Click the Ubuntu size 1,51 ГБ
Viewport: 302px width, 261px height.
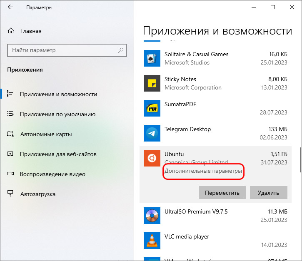[279, 154]
